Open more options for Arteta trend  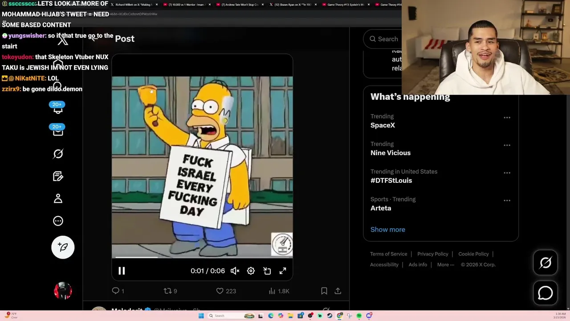pyautogui.click(x=507, y=201)
